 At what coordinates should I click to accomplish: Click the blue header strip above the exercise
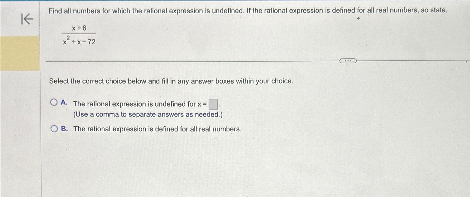235,2
